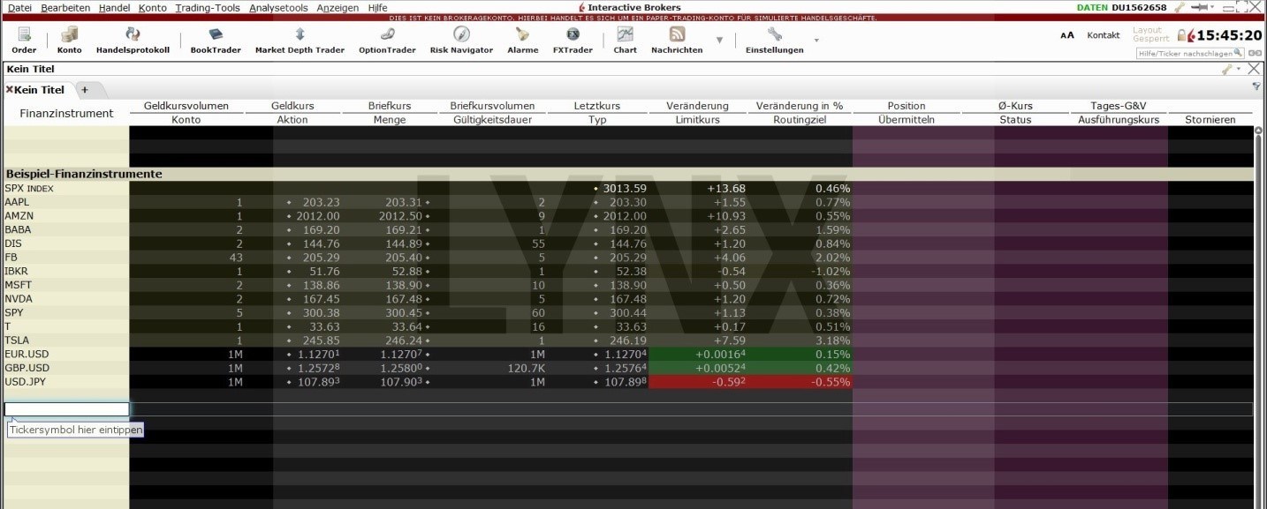Close the Kein Titel panel with the X
This screenshot has width=1267, height=509.
[x=1254, y=69]
